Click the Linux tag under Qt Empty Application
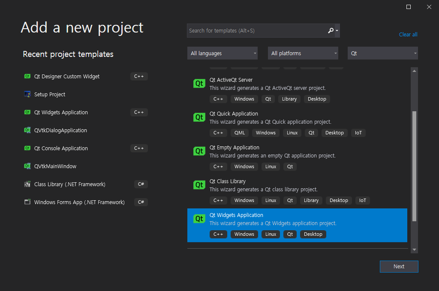Viewport: 439px width, 291px height. tap(271, 166)
